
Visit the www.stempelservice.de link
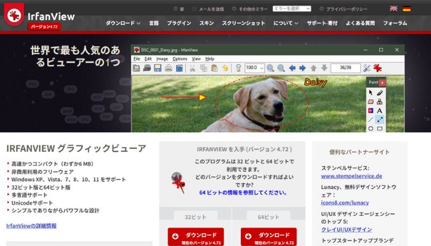point(352,176)
